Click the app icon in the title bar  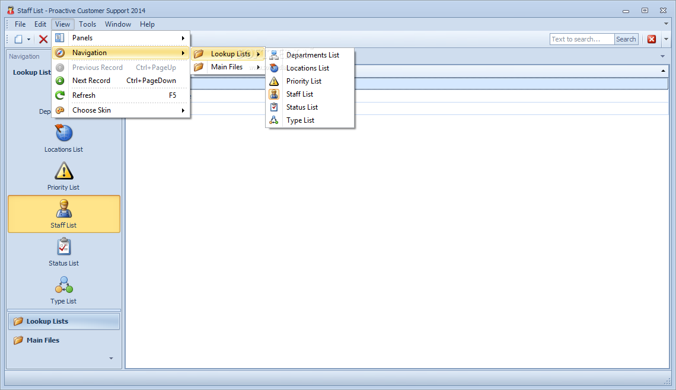(x=10, y=10)
